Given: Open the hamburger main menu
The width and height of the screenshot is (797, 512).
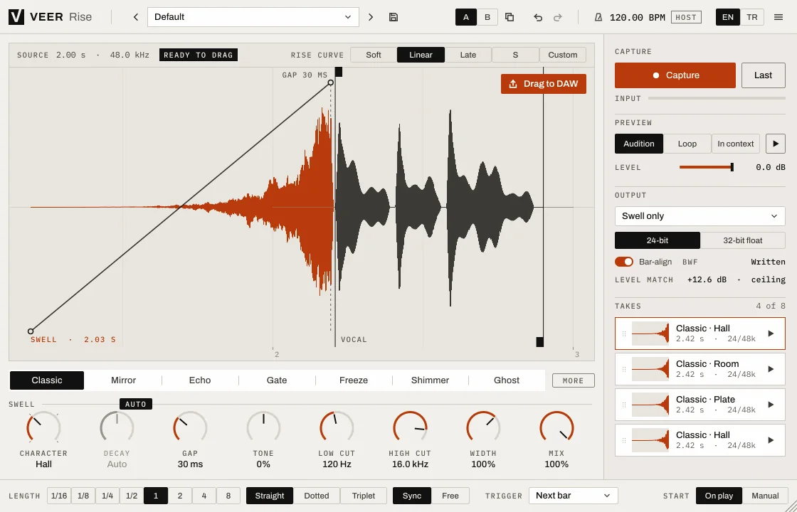Looking at the screenshot, I should (778, 17).
